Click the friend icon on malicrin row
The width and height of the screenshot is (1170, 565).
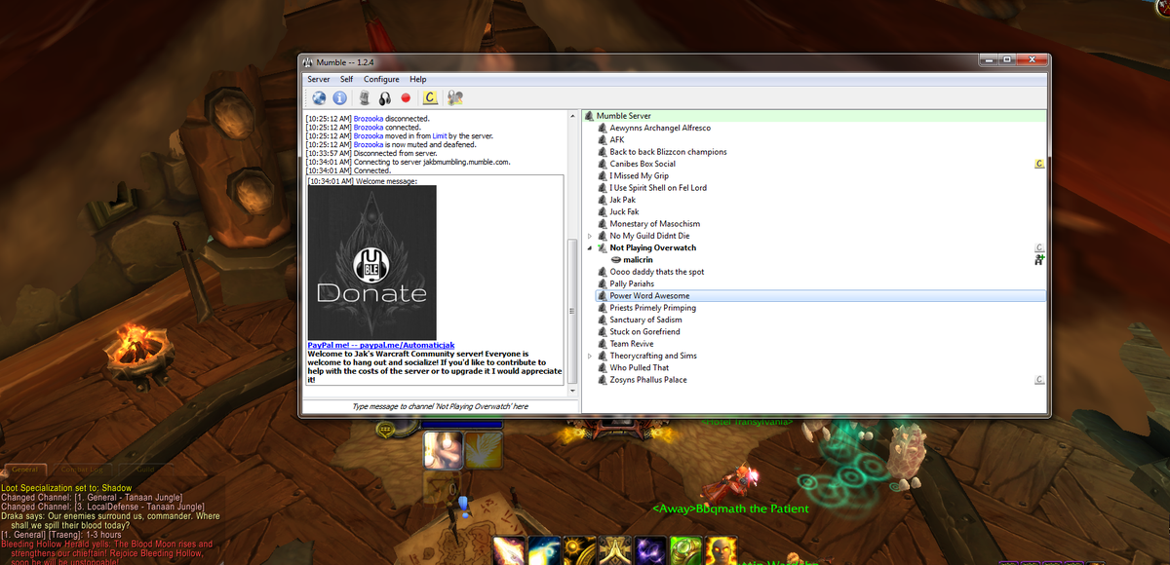pyautogui.click(x=1039, y=260)
